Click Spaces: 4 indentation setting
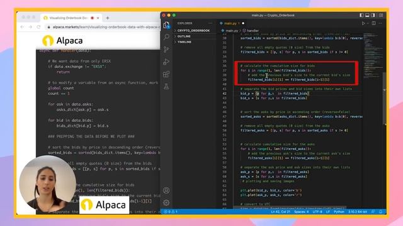The width and height of the screenshot is (403, 226). [x=301, y=212]
